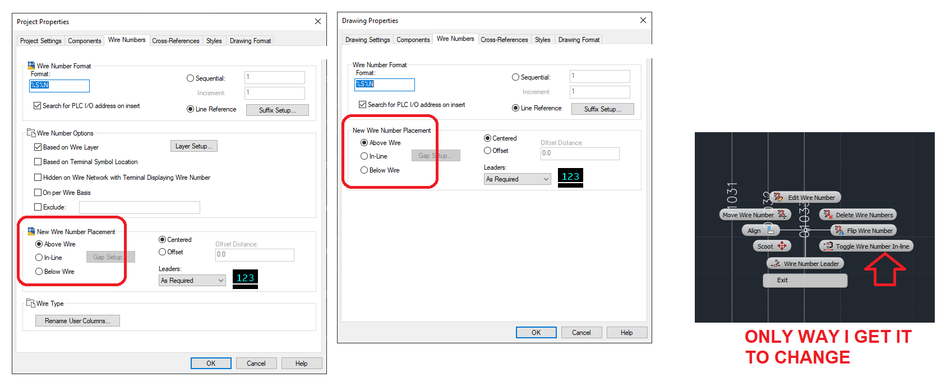Close the Project Properties dialog

pos(318,21)
